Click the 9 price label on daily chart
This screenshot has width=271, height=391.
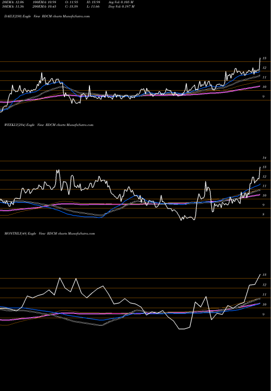[263, 97]
